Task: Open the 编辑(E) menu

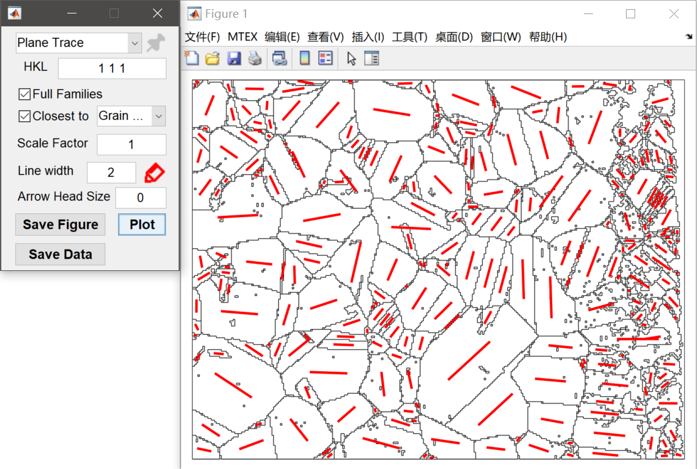Action: click(282, 37)
